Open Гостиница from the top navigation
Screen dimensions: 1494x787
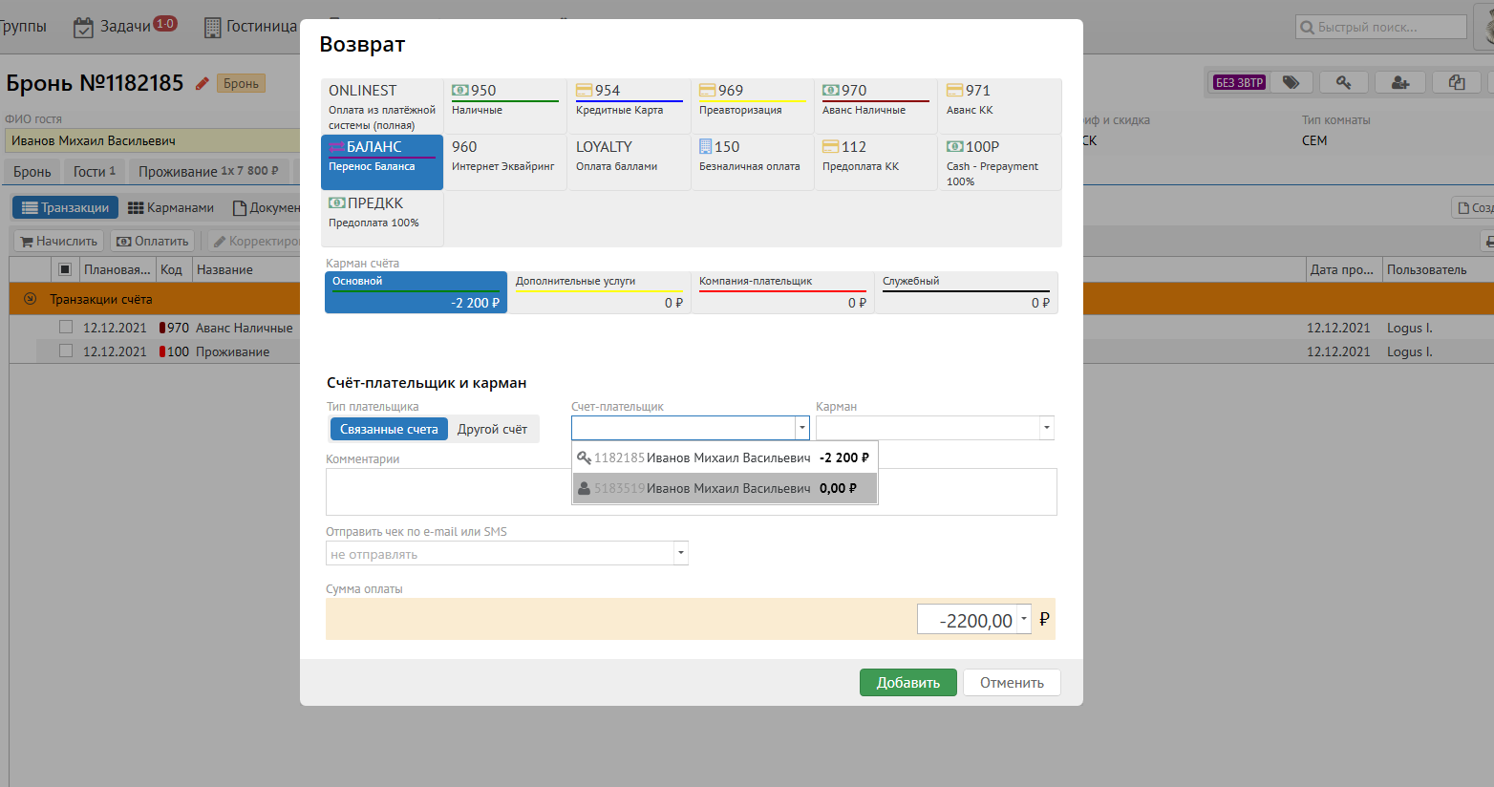click(251, 27)
